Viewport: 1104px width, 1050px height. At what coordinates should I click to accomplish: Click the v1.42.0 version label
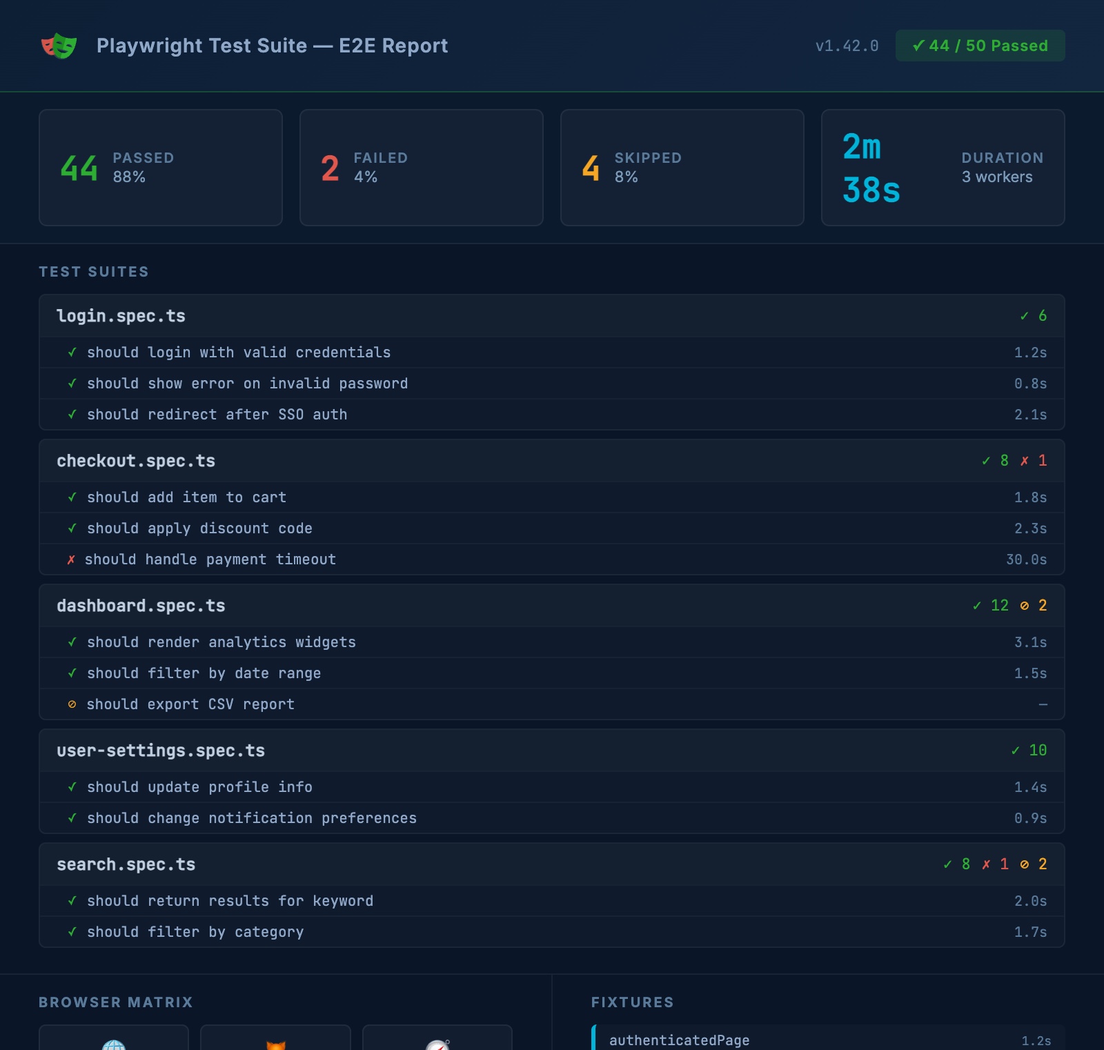(848, 46)
